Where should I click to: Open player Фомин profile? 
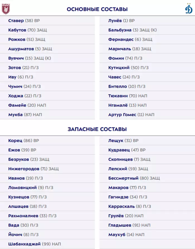pyautogui.click(x=116, y=58)
